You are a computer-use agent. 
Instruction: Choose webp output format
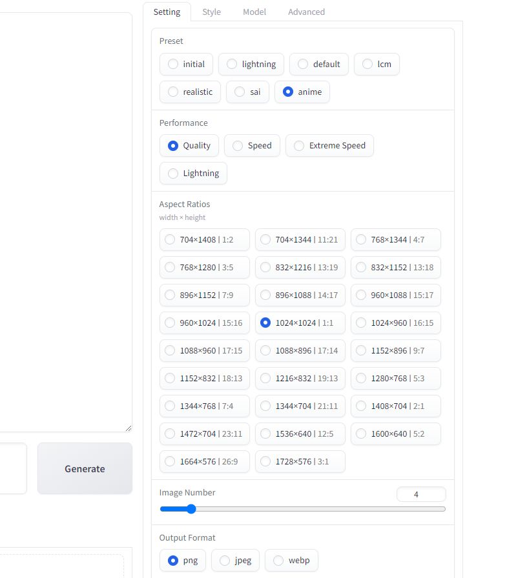pos(291,561)
